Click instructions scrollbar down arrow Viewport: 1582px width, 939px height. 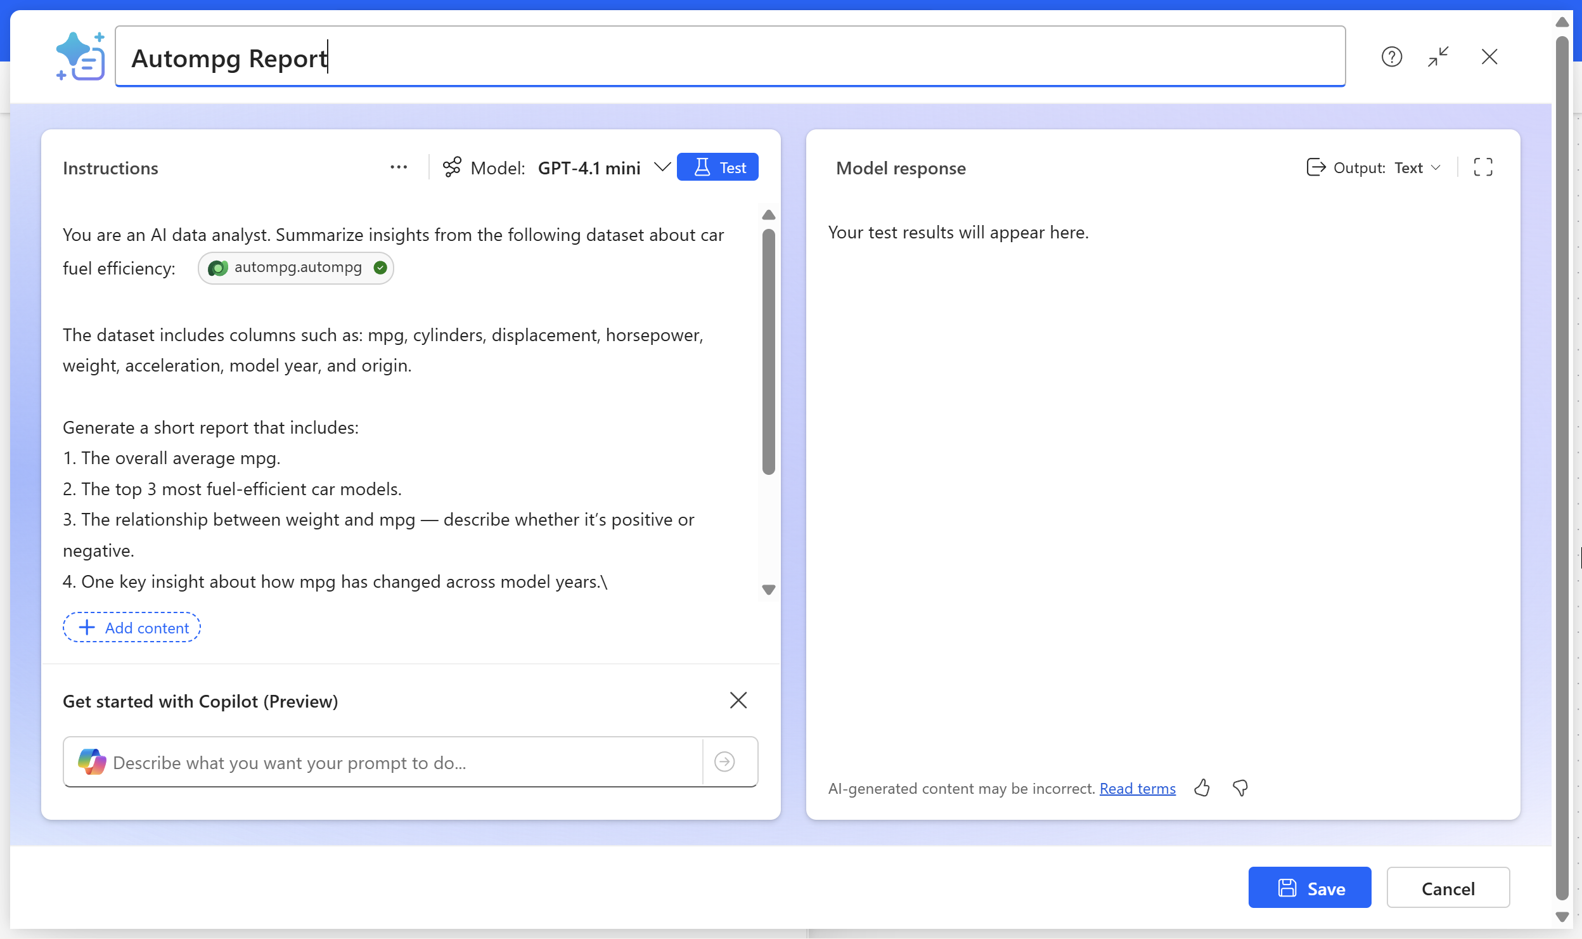click(769, 590)
